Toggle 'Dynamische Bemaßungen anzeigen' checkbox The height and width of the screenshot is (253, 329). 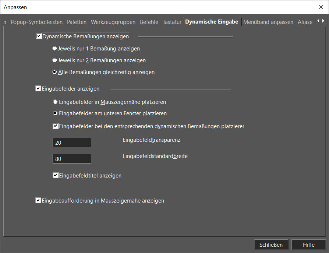click(39, 36)
